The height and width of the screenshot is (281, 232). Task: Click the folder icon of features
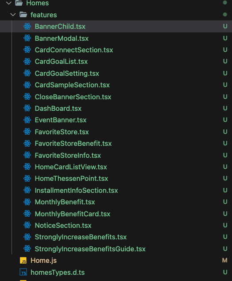[23, 15]
